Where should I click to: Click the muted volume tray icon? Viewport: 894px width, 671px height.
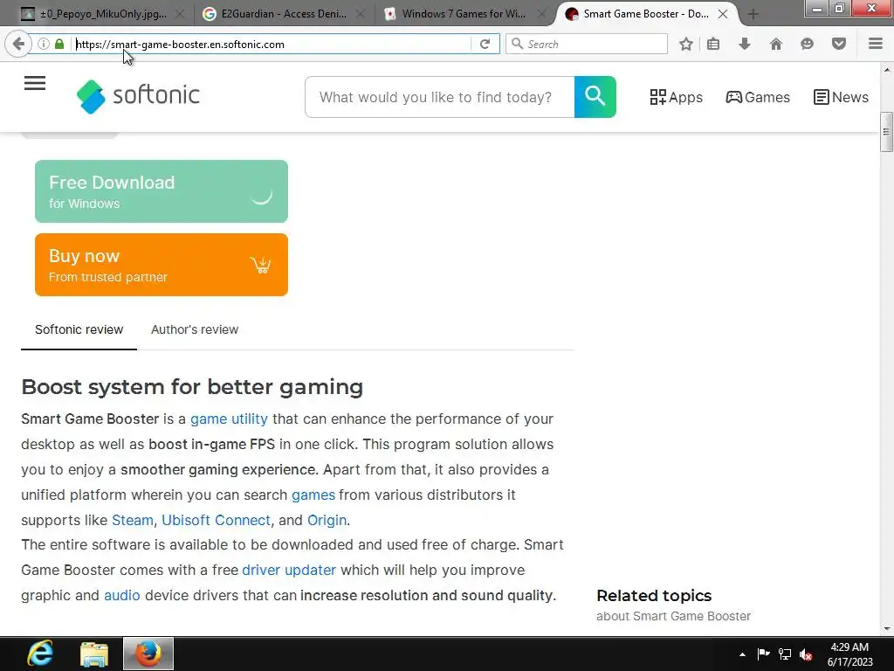[806, 654]
